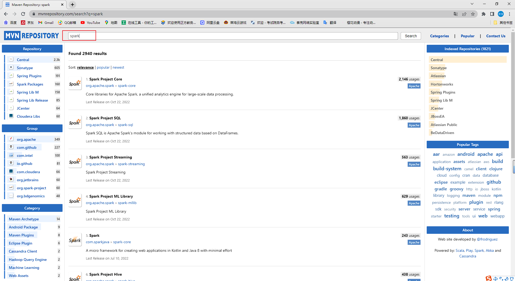Screen dimensions: 515x281
Task: Click the address bar URL
Action: 70,14
